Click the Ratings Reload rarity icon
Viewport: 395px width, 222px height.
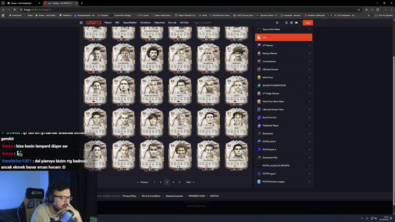pos(259,53)
